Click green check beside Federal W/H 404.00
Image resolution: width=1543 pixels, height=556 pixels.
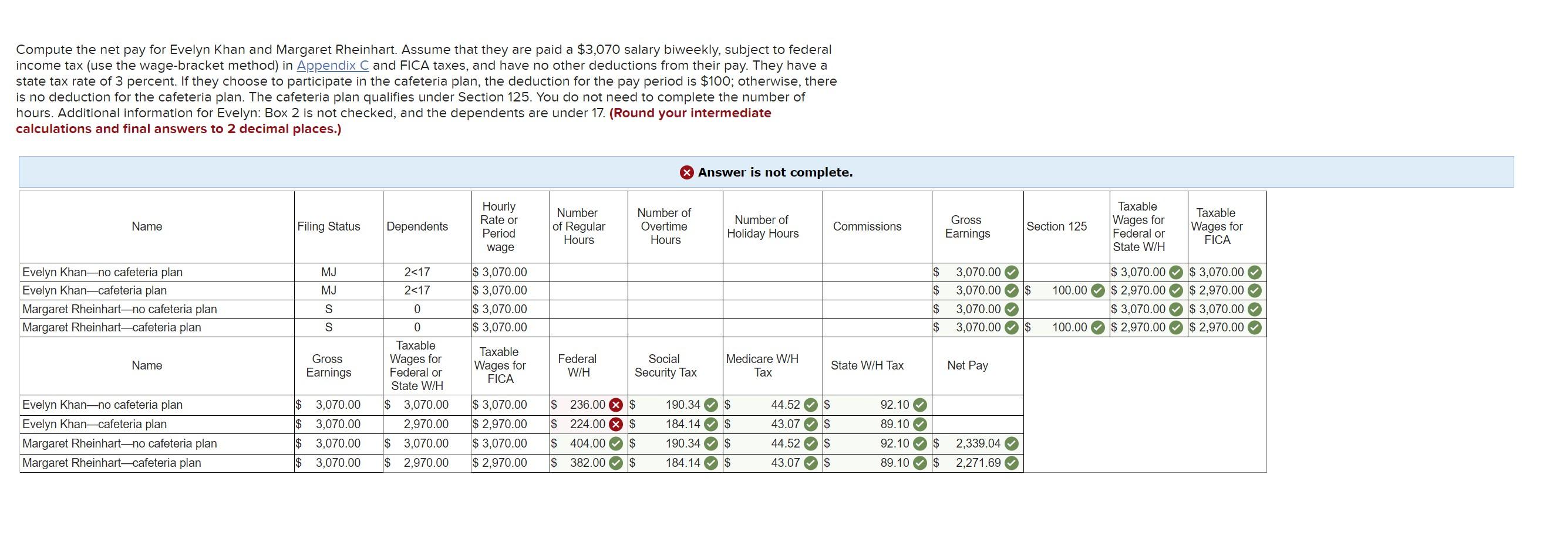(x=615, y=443)
